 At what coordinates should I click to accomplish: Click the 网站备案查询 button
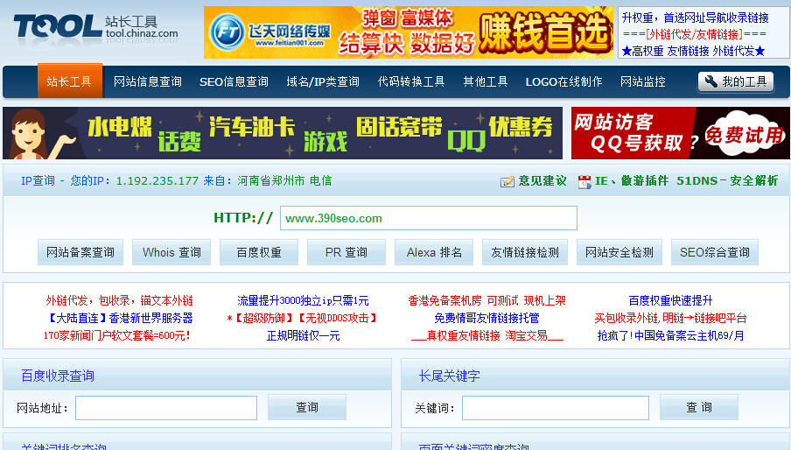[x=80, y=252]
